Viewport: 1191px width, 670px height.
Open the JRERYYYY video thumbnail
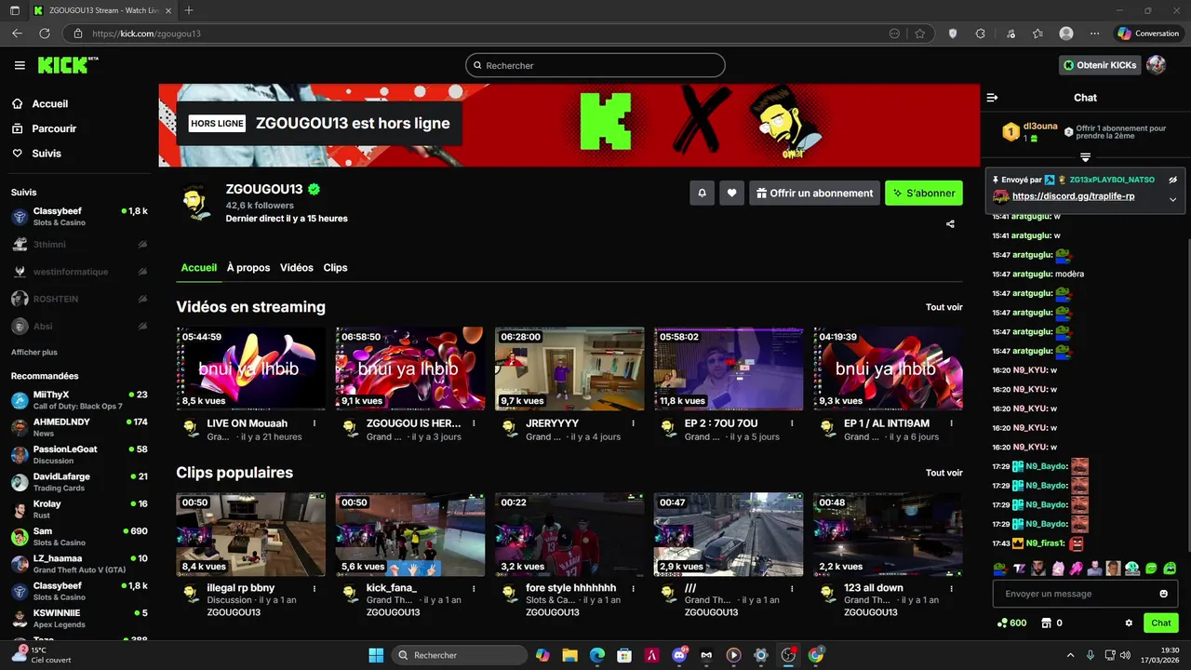(569, 368)
